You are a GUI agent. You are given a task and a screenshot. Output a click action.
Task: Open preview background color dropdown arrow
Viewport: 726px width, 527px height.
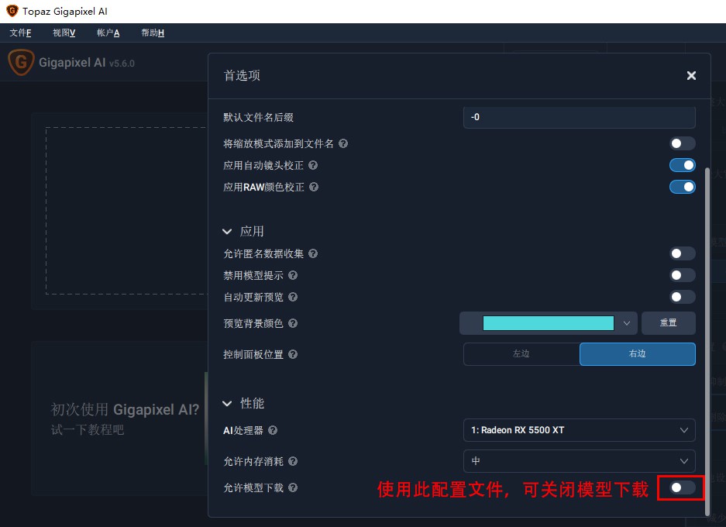(627, 323)
